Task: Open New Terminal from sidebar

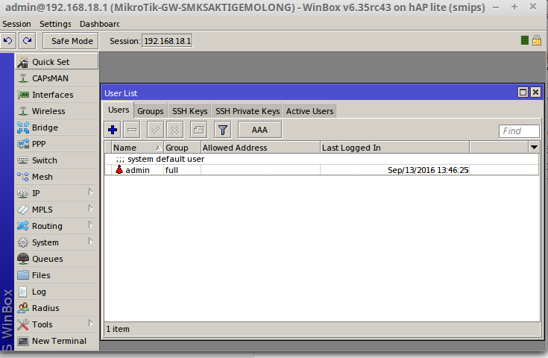Action: click(57, 342)
